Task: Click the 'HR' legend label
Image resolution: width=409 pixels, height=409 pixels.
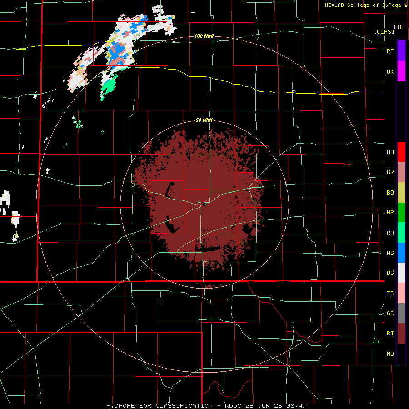Action: 390,213
